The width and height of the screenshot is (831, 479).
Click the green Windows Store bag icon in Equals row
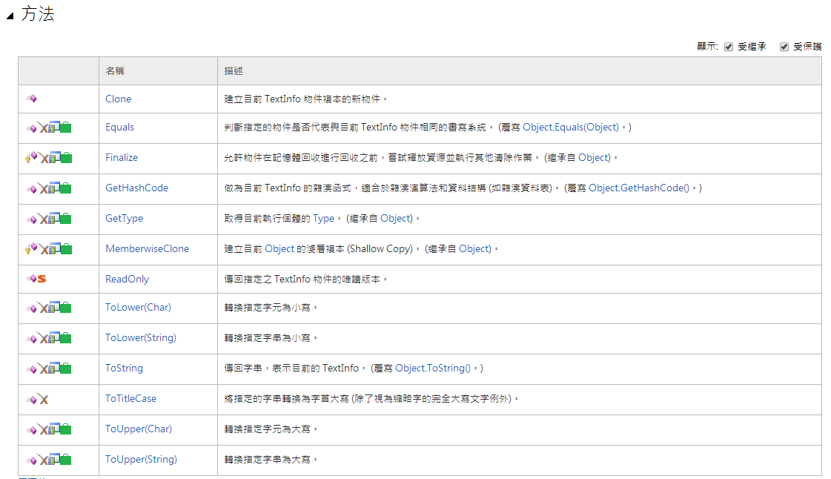(66, 128)
